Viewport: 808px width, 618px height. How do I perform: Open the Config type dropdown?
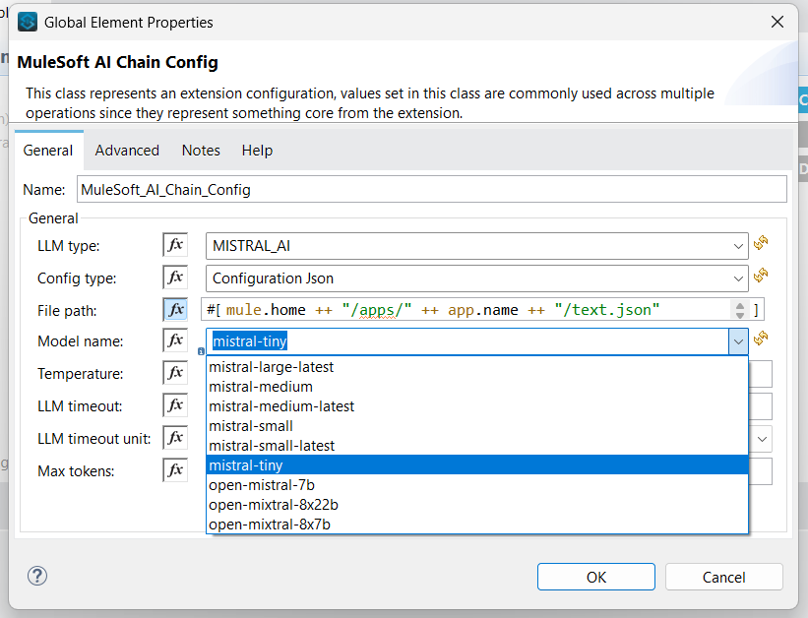[476, 278]
